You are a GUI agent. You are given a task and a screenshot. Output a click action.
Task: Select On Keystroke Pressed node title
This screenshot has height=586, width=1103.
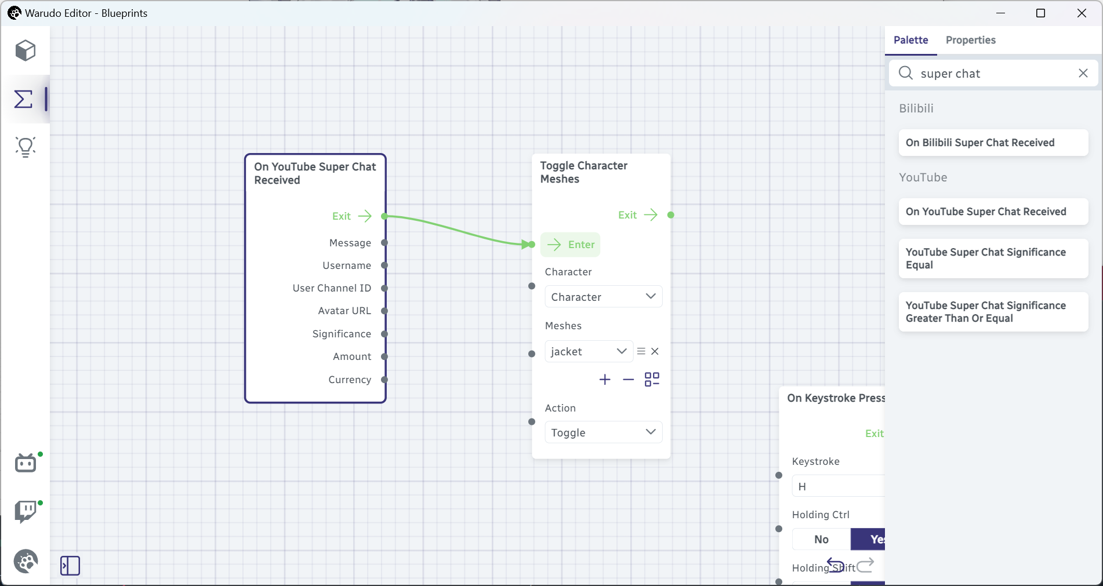click(x=836, y=398)
